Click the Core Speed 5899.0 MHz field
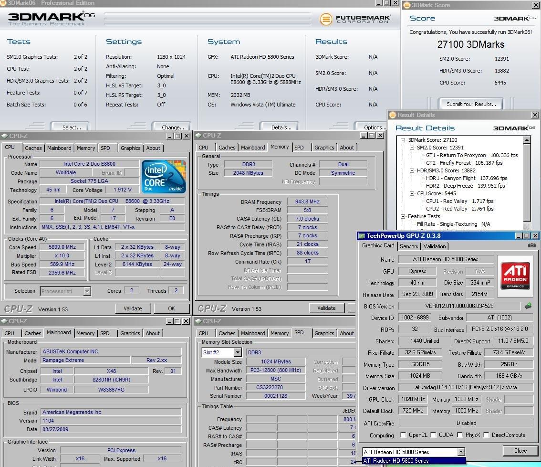Viewport: 541px width, 467px height. [x=62, y=247]
